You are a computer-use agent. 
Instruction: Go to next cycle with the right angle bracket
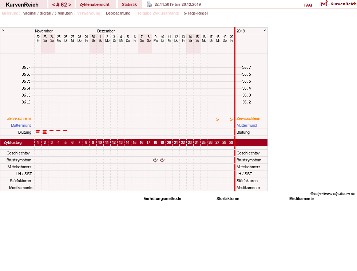(70, 5)
